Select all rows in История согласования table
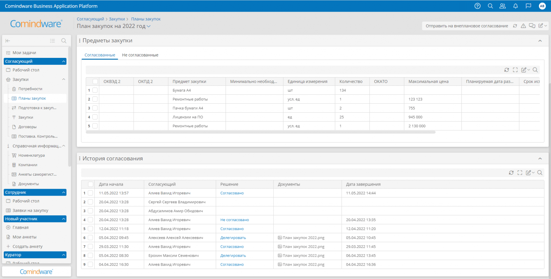Image resolution: width=551 pixels, height=279 pixels. tap(91, 184)
